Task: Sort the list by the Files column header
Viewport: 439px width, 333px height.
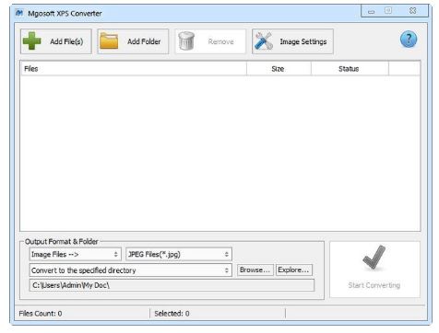Action: tap(134, 69)
